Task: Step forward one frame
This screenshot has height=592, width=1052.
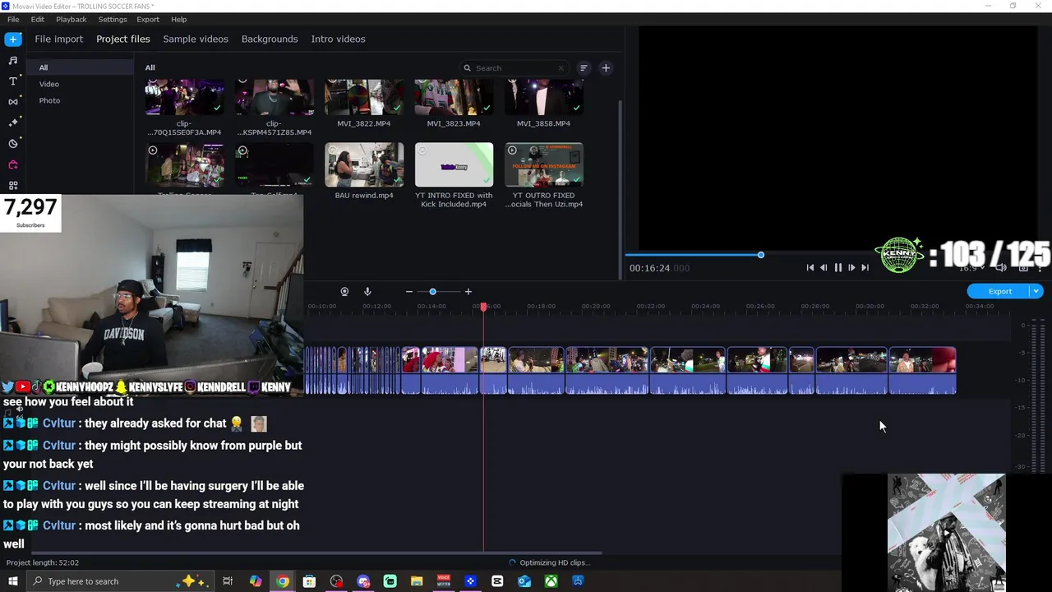Action: click(x=851, y=268)
